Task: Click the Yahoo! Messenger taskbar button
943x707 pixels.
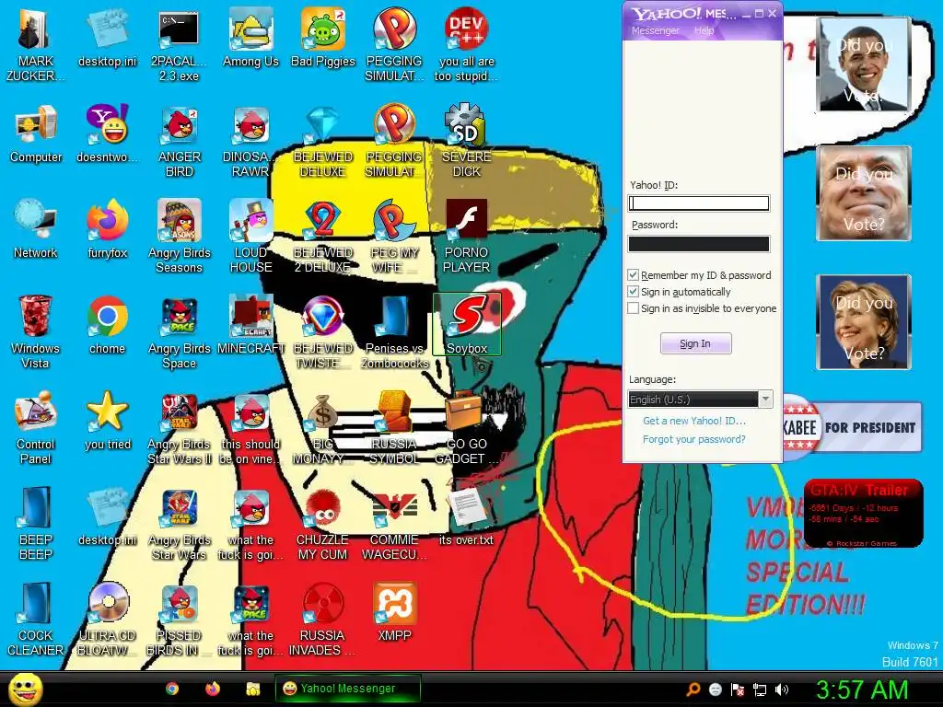Action: (347, 689)
